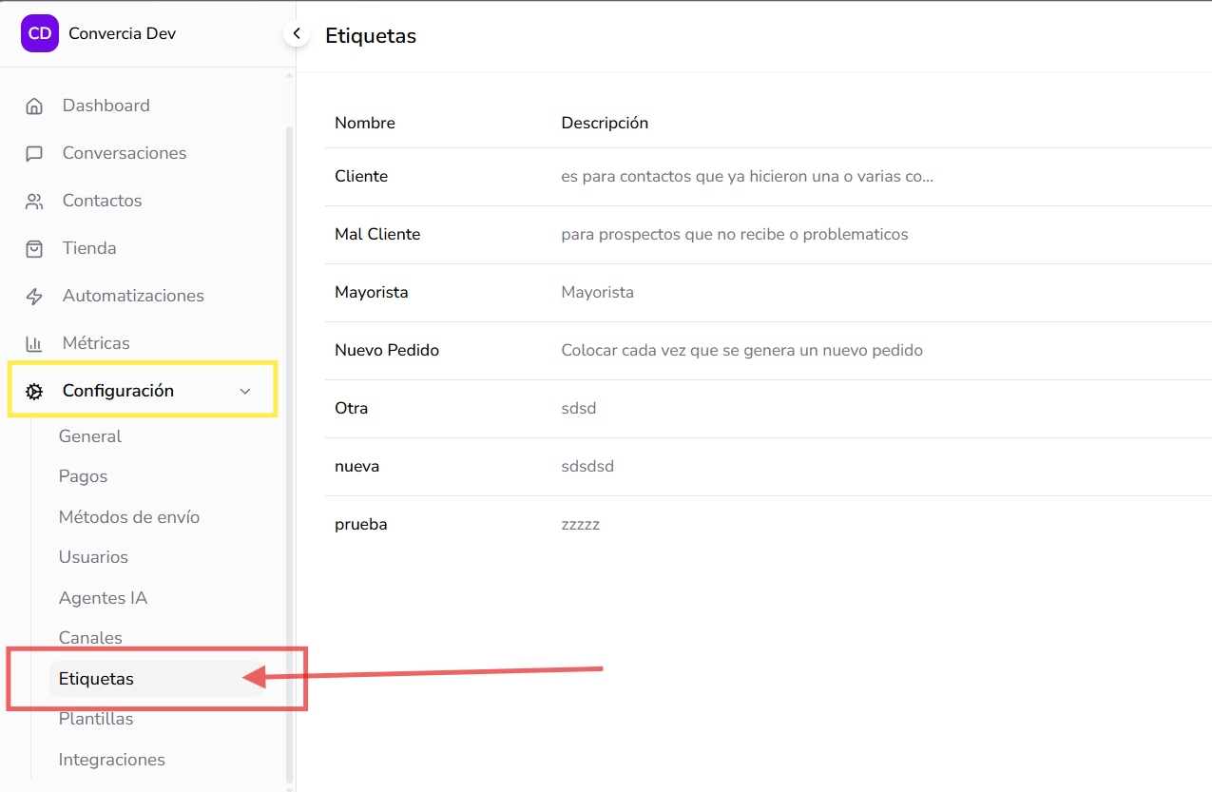Open the Agentes IA section
1212x792 pixels.
(103, 598)
